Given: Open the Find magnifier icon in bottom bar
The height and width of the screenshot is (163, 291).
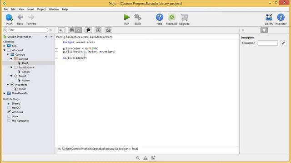Looking at the screenshot, I should (x=138, y=158).
